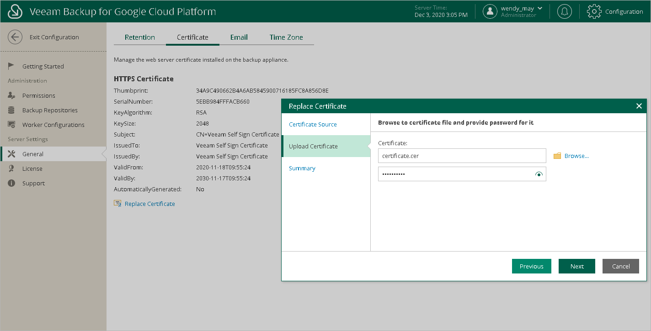This screenshot has height=331, width=651.
Task: Click the Exit Configuration back arrow
Action: pos(15,37)
